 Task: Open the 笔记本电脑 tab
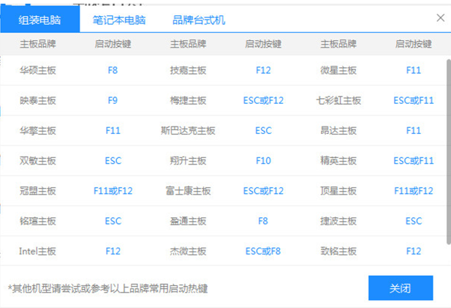[x=119, y=20]
